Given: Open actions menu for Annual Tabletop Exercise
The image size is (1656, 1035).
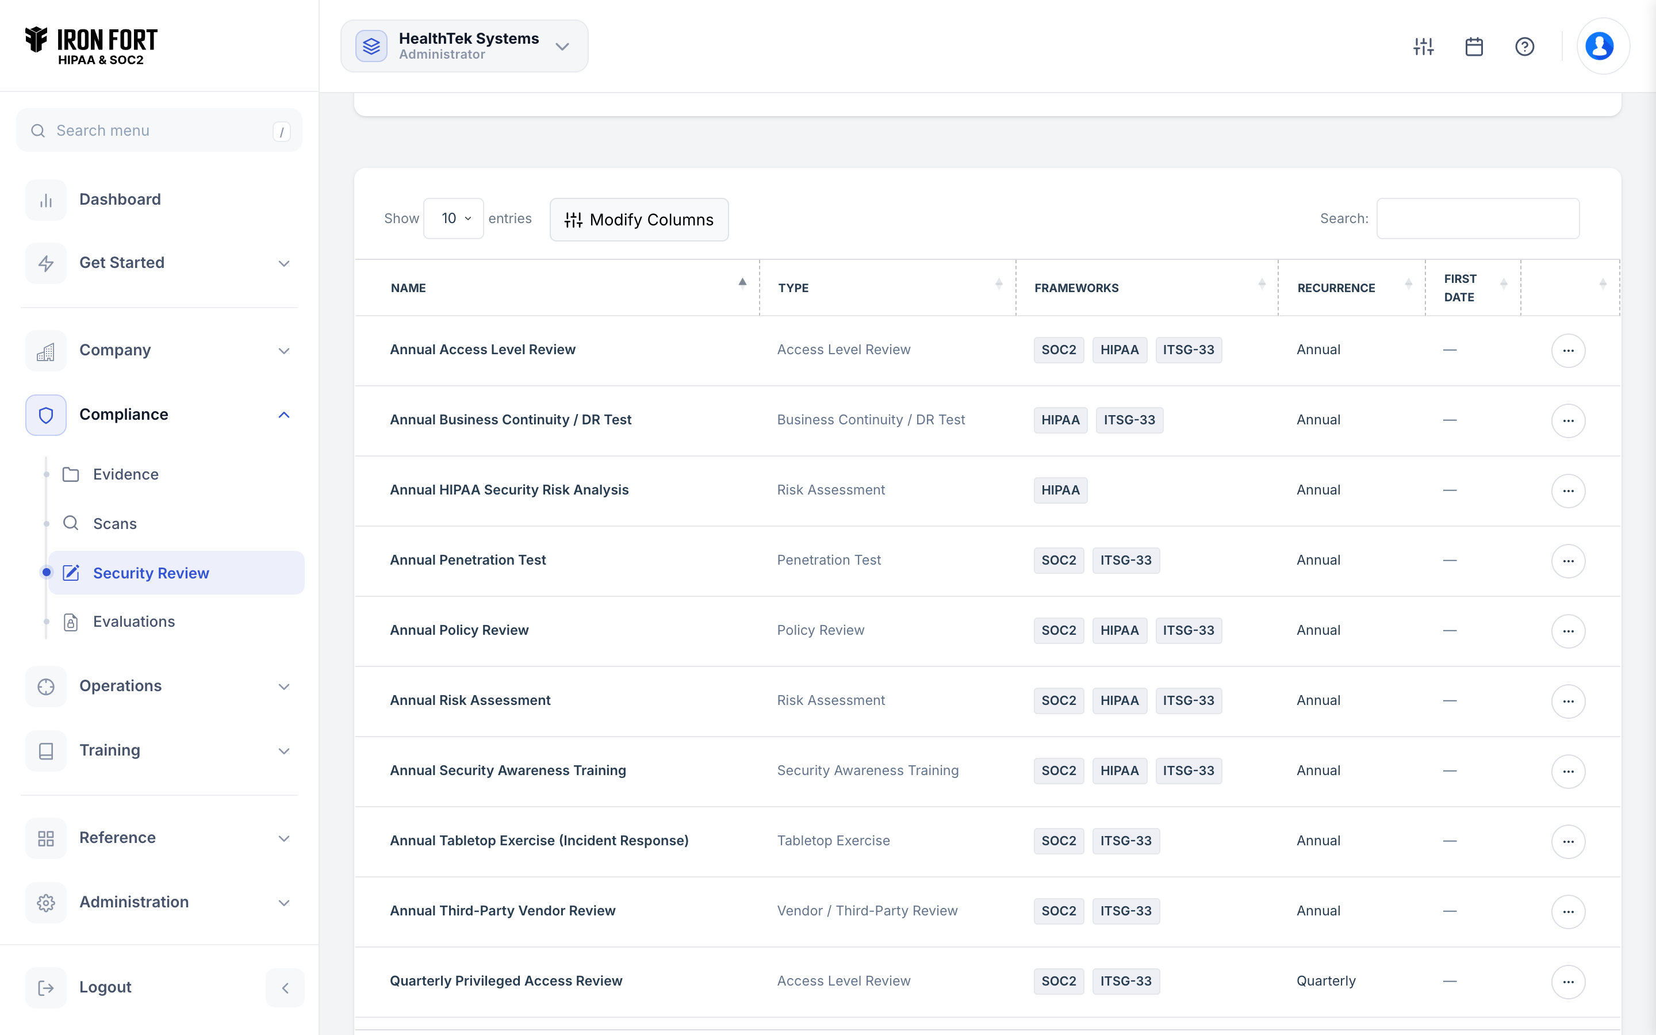Looking at the screenshot, I should click(1569, 841).
